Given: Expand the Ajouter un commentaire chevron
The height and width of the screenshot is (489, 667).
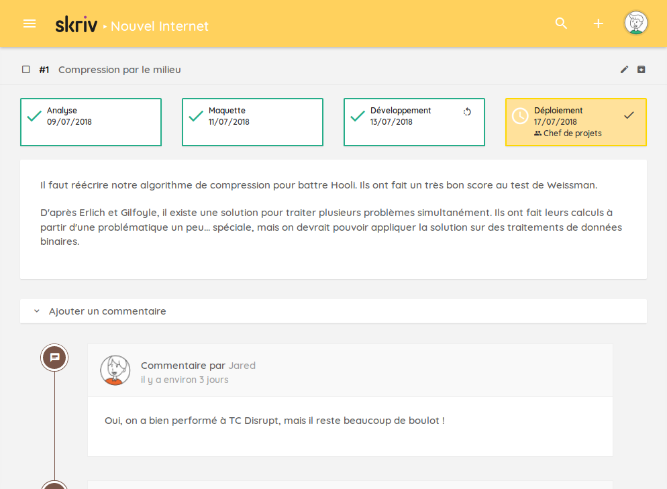Looking at the screenshot, I should click(x=37, y=311).
